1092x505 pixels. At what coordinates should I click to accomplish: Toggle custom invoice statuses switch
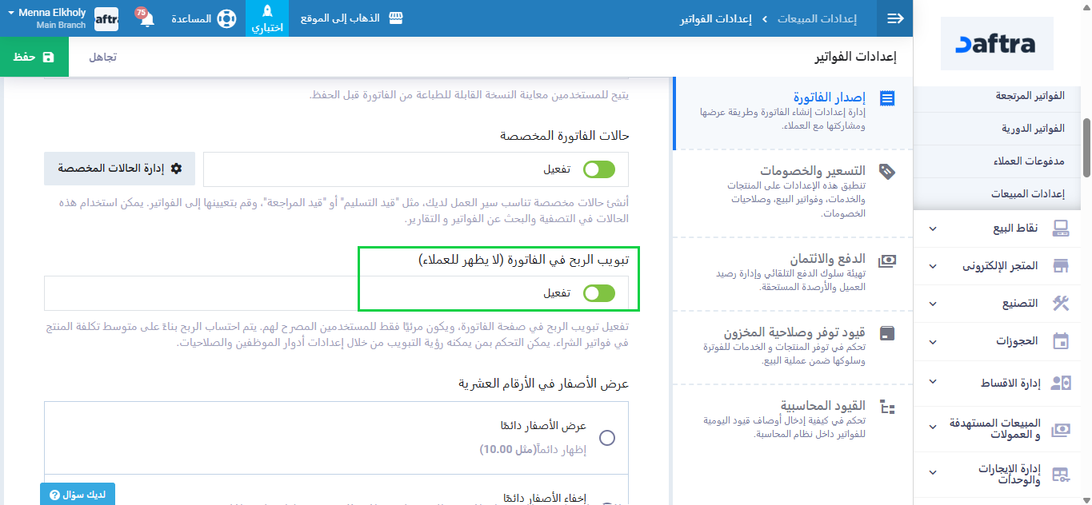click(x=599, y=169)
